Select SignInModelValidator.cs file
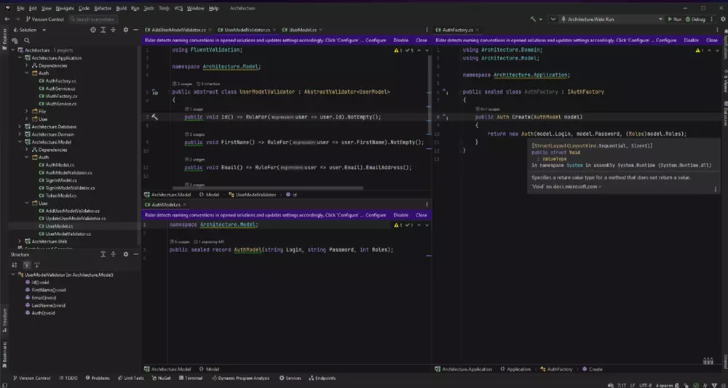Screen dimensions: 728x388 [x=66, y=187]
